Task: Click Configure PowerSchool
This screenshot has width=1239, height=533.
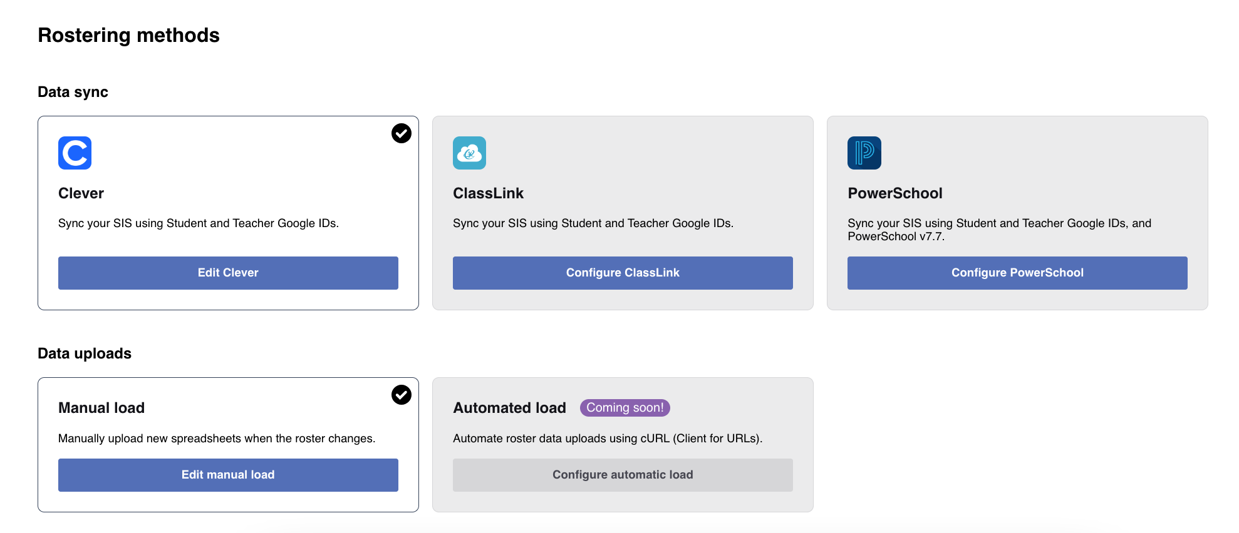Action: click(1017, 273)
